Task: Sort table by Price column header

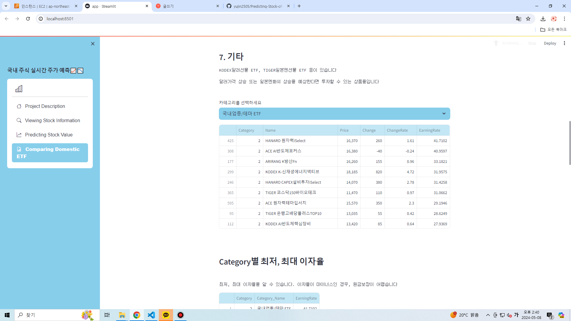Action: point(344,130)
